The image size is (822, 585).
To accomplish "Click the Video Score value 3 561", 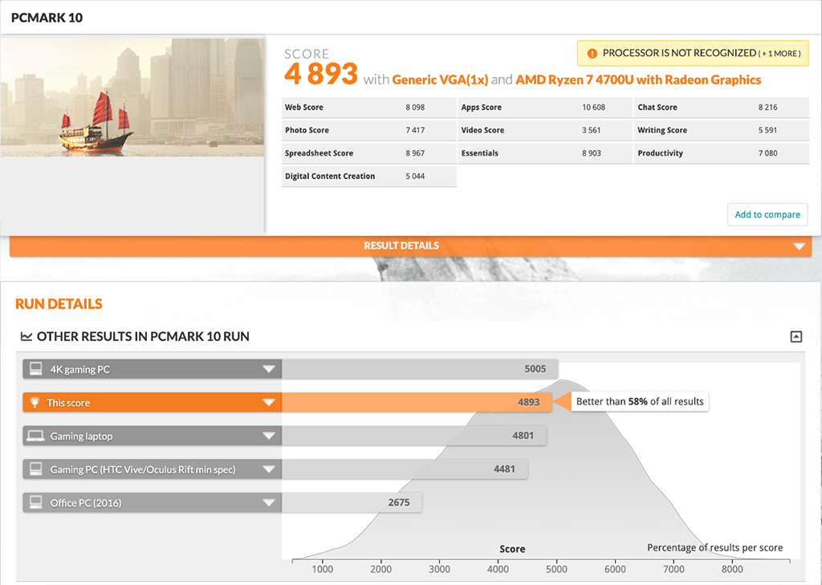I will point(592,130).
